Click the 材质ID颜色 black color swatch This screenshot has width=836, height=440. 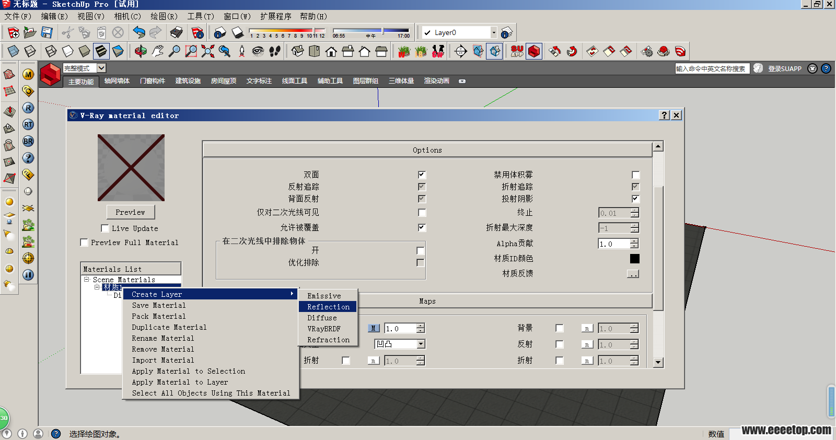[635, 258]
